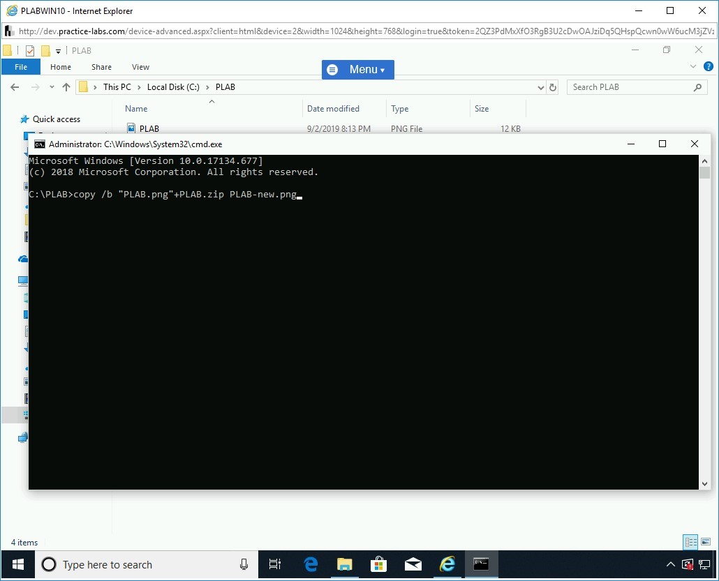Viewport: 719px width, 581px height.
Task: Go up one folder level arrow
Action: [66, 87]
